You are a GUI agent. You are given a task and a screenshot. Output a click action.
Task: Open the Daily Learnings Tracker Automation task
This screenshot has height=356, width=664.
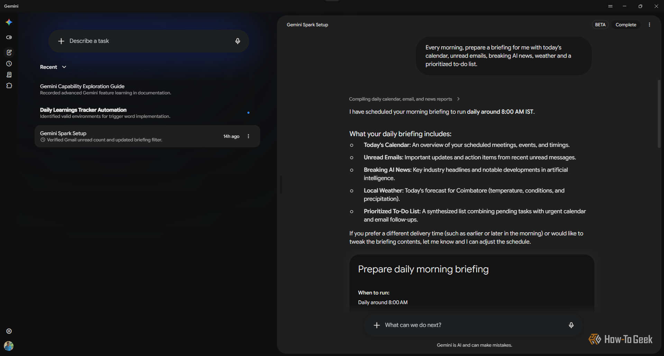click(147, 113)
